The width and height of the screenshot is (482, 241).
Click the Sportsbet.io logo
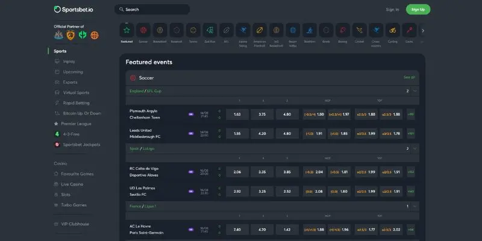(x=74, y=10)
